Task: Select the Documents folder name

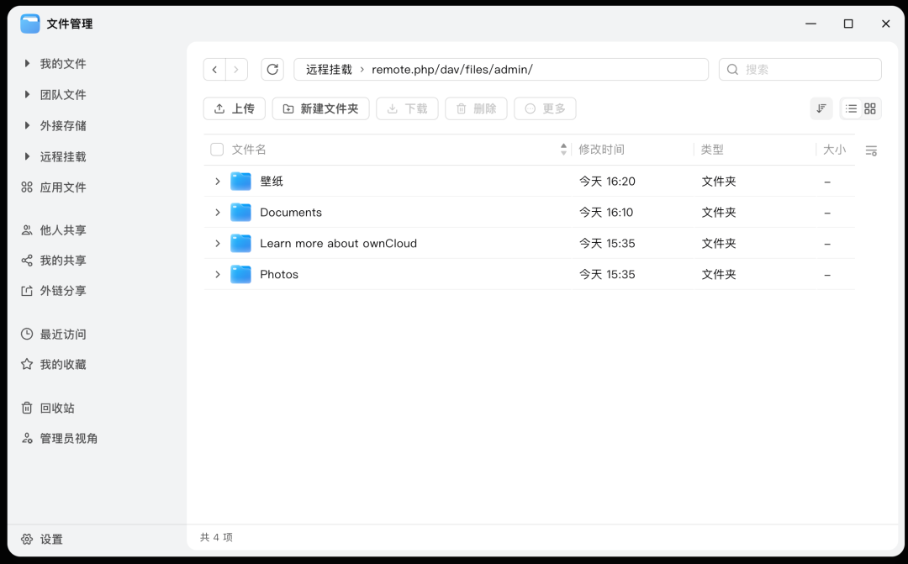Action: click(291, 213)
